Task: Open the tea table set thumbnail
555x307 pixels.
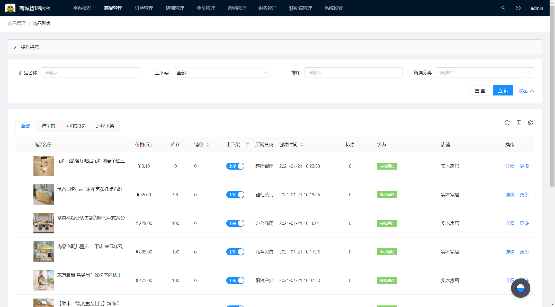Action: [44, 223]
